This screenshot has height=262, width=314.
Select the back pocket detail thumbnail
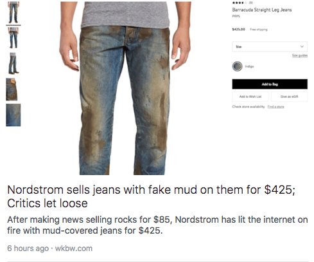coord(12,89)
